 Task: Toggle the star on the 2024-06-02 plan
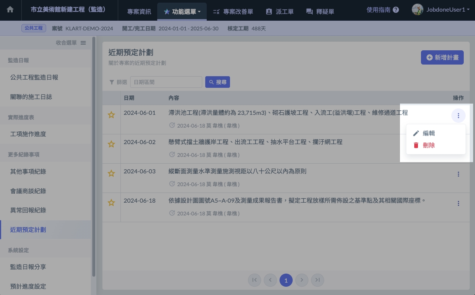tap(111, 144)
